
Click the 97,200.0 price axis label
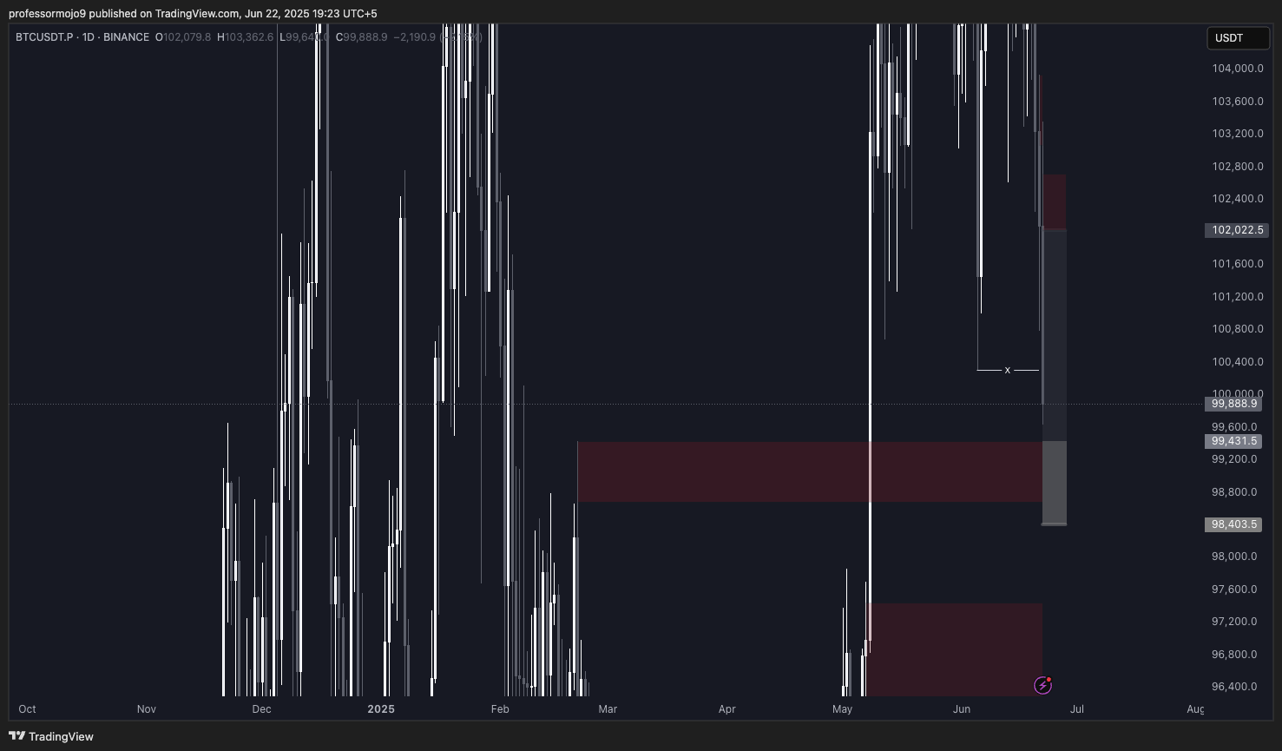[1234, 622]
